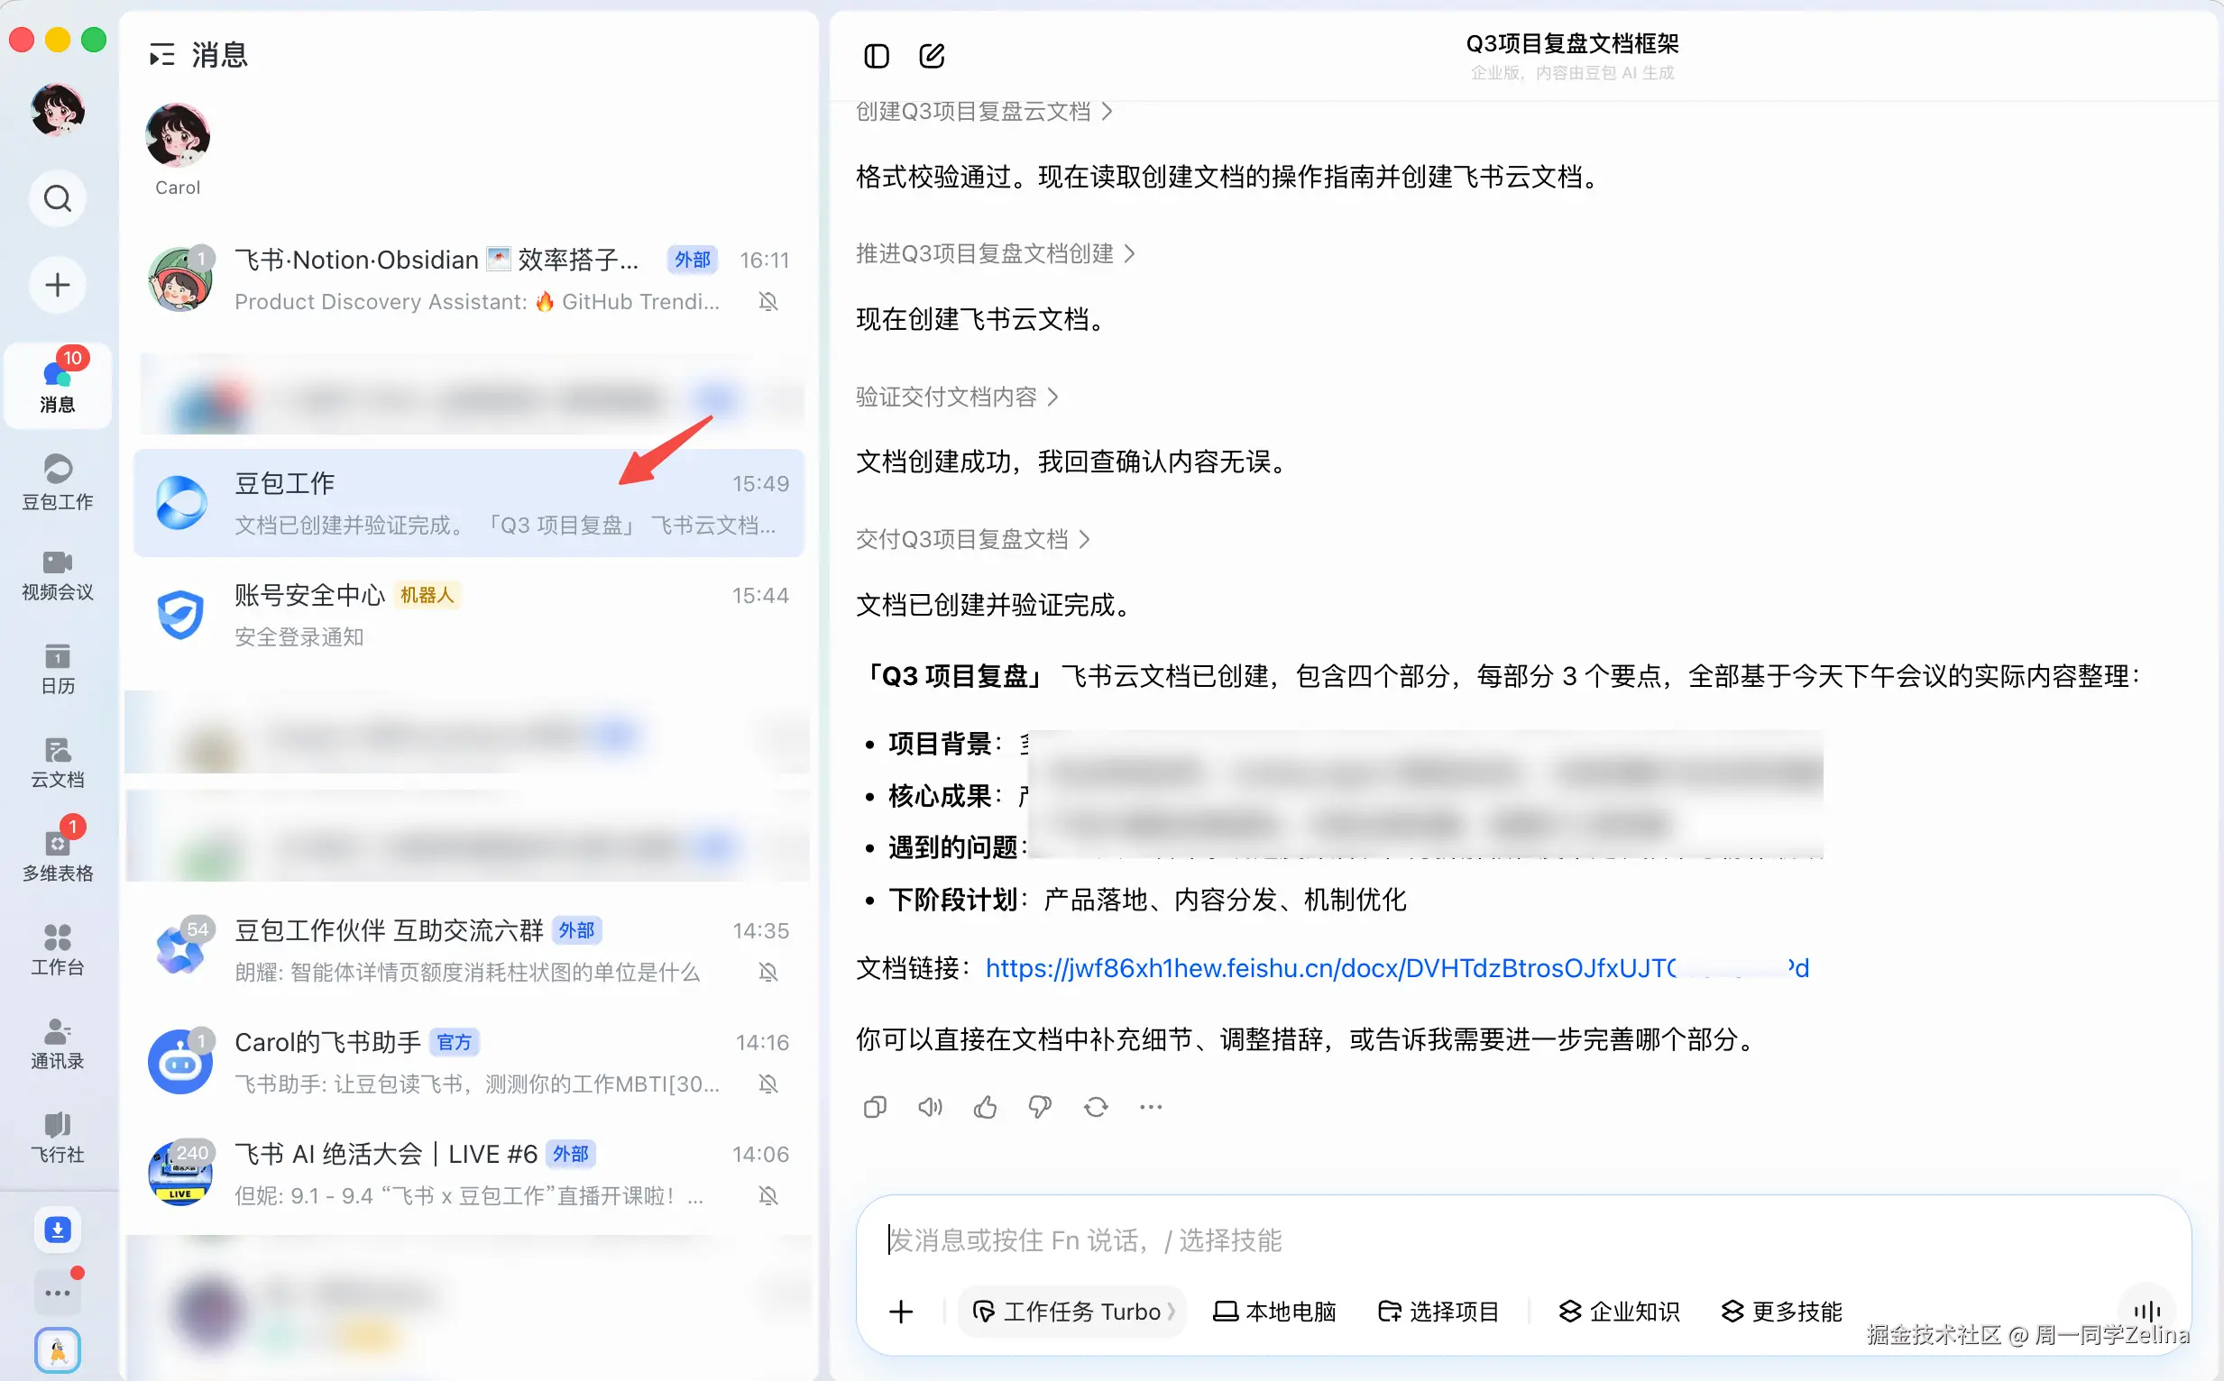Click mute bell icon on 互助交流六群 row
Image resolution: width=2224 pixels, height=1381 pixels.
click(768, 972)
